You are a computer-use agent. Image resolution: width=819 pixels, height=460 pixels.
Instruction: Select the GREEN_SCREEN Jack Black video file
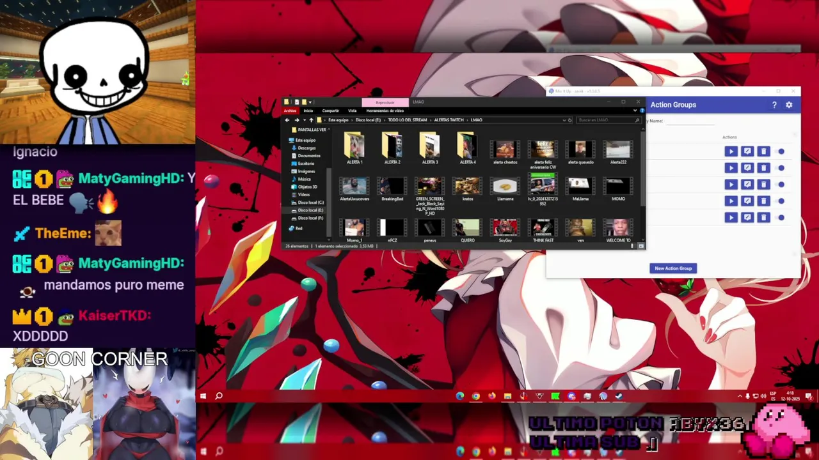430,195
